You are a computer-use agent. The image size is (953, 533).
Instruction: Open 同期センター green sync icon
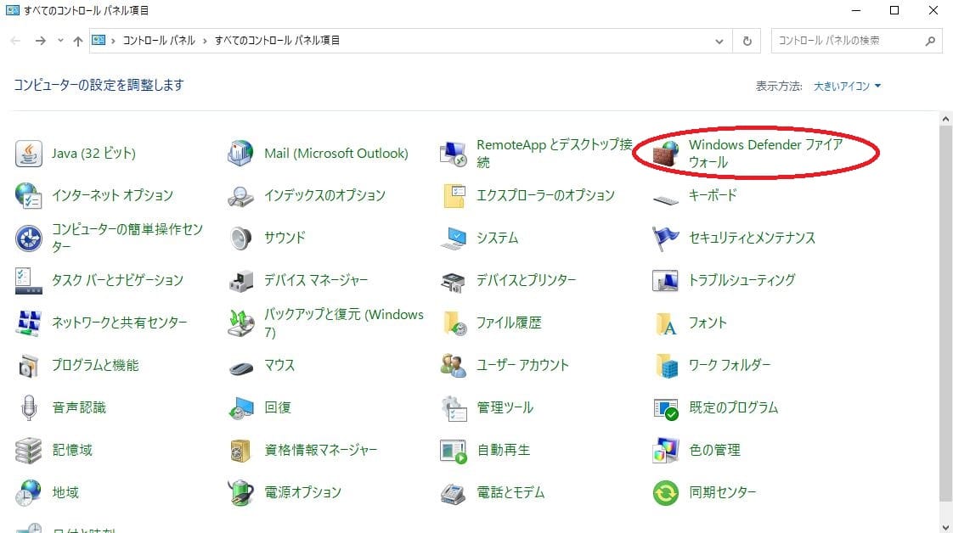666,492
